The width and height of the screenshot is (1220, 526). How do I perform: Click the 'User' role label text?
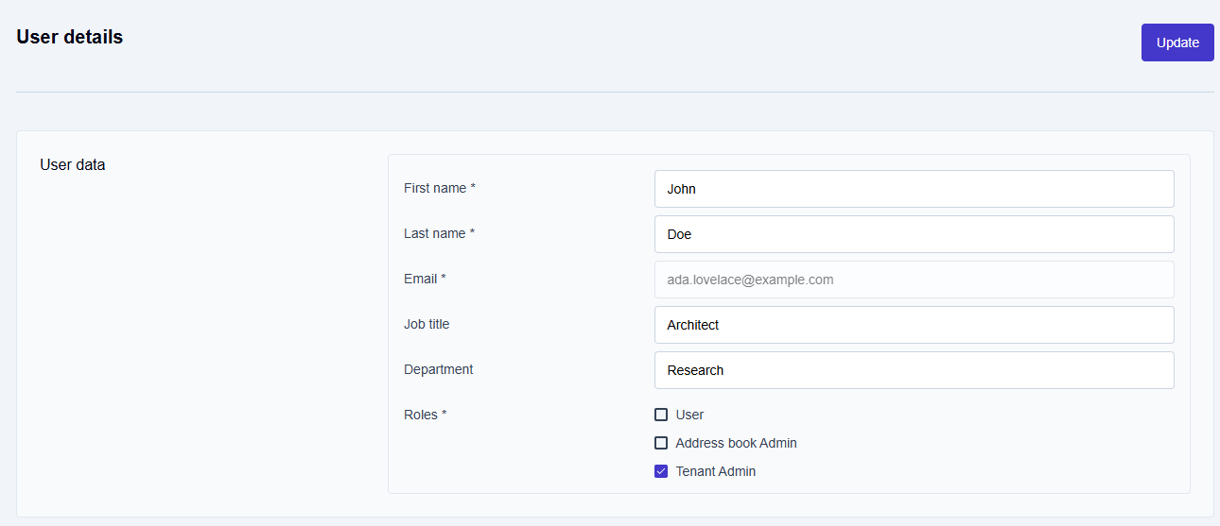689,415
